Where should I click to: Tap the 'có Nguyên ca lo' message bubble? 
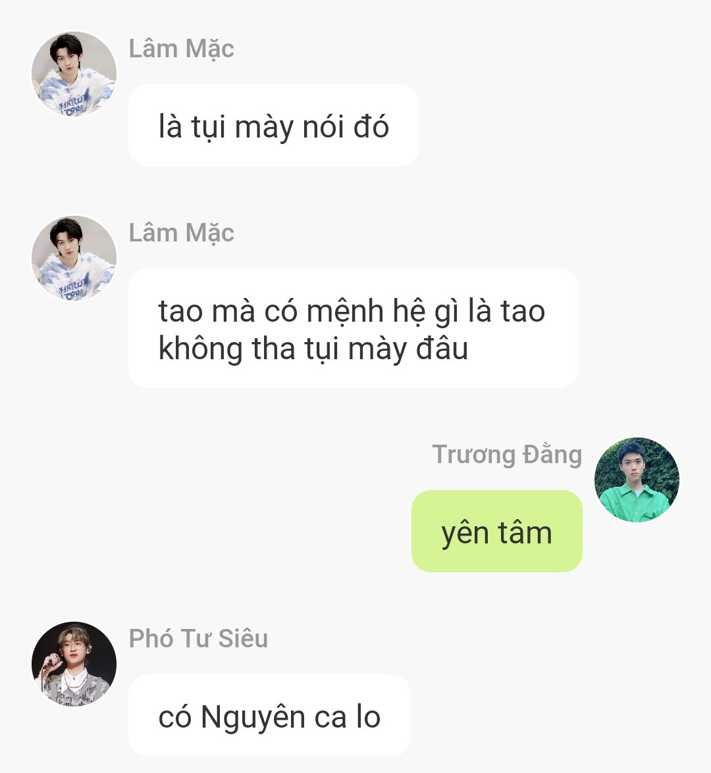[x=269, y=715]
